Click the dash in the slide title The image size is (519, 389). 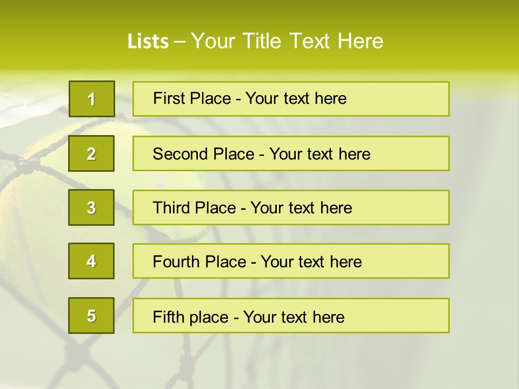coord(179,42)
